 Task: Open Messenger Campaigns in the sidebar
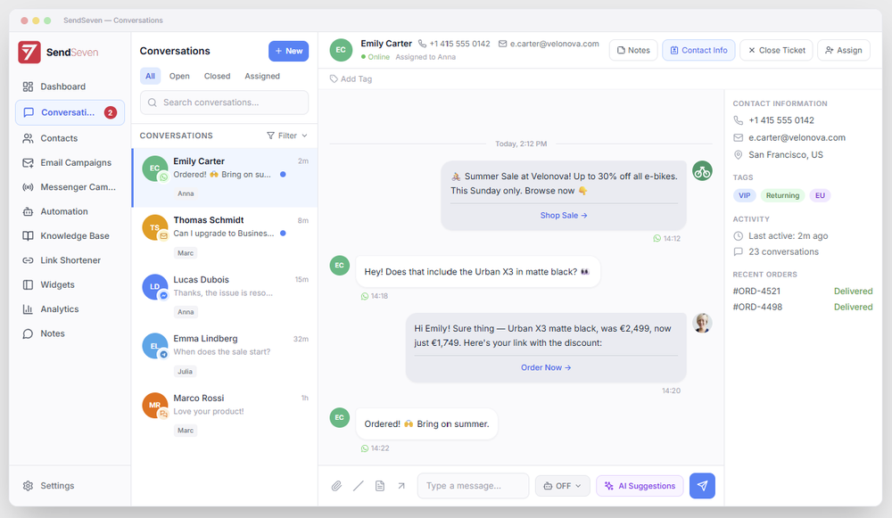[79, 187]
